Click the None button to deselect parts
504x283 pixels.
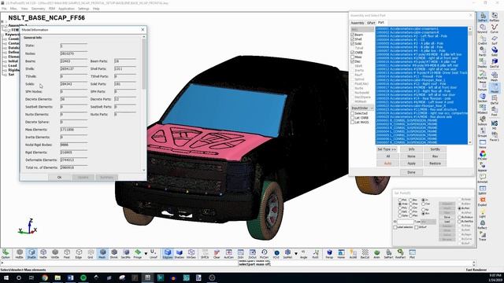(x=411, y=156)
